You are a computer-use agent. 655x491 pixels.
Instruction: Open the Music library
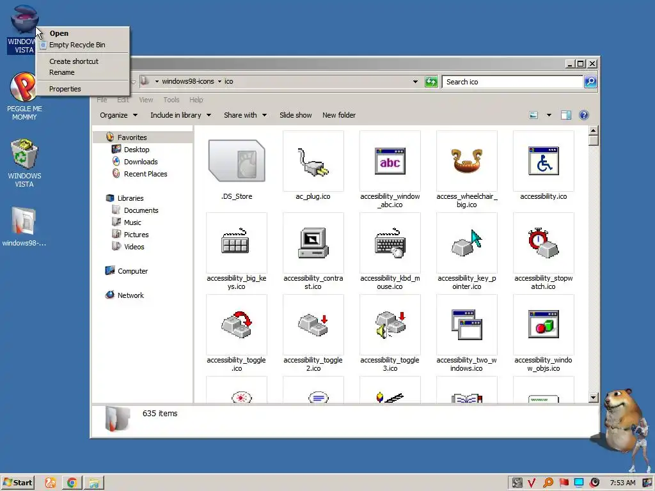tap(132, 222)
